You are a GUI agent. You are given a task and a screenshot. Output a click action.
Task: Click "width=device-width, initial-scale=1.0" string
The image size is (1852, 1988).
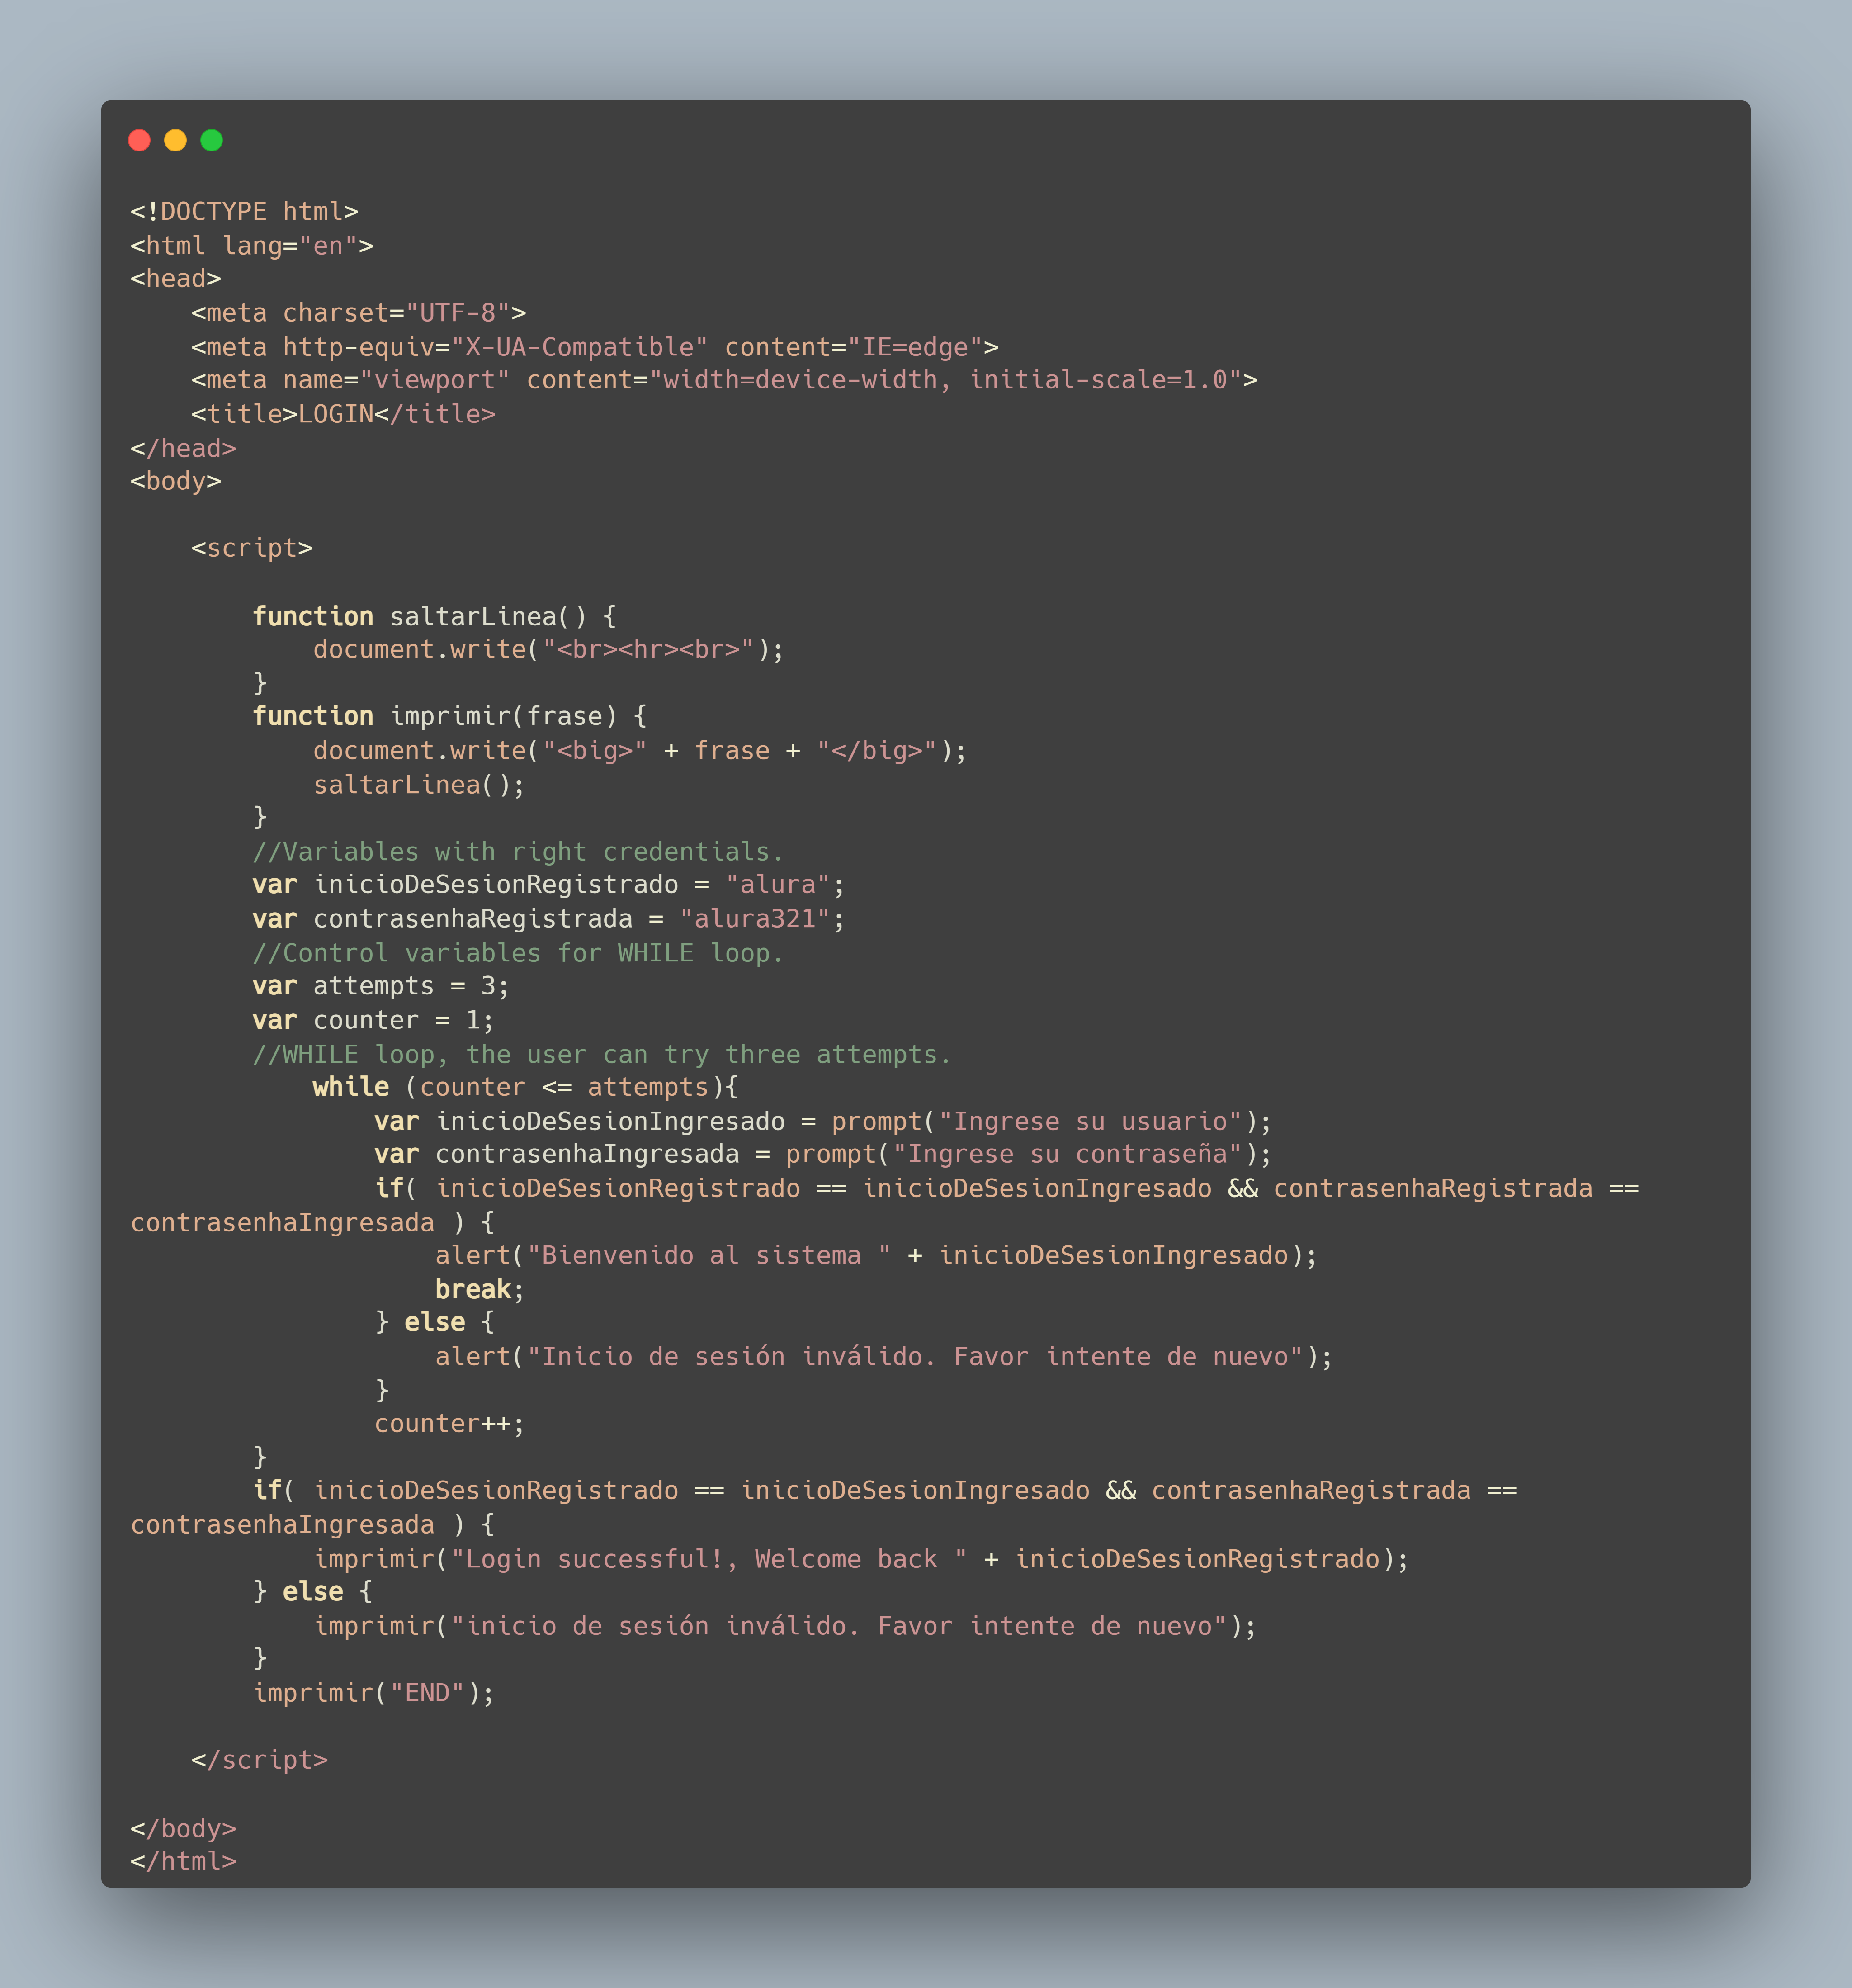(x=946, y=380)
